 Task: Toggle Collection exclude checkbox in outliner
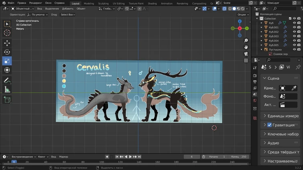pos(290,18)
